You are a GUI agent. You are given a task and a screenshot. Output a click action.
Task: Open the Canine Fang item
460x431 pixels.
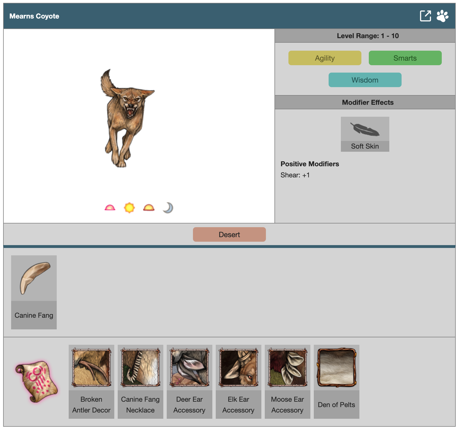tap(34, 292)
